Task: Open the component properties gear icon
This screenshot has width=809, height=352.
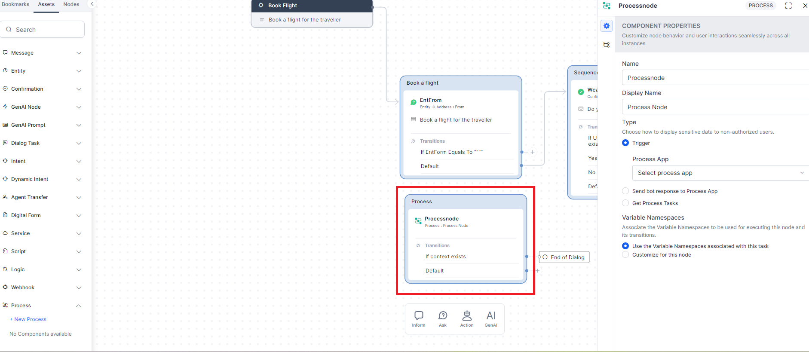Action: (606, 26)
